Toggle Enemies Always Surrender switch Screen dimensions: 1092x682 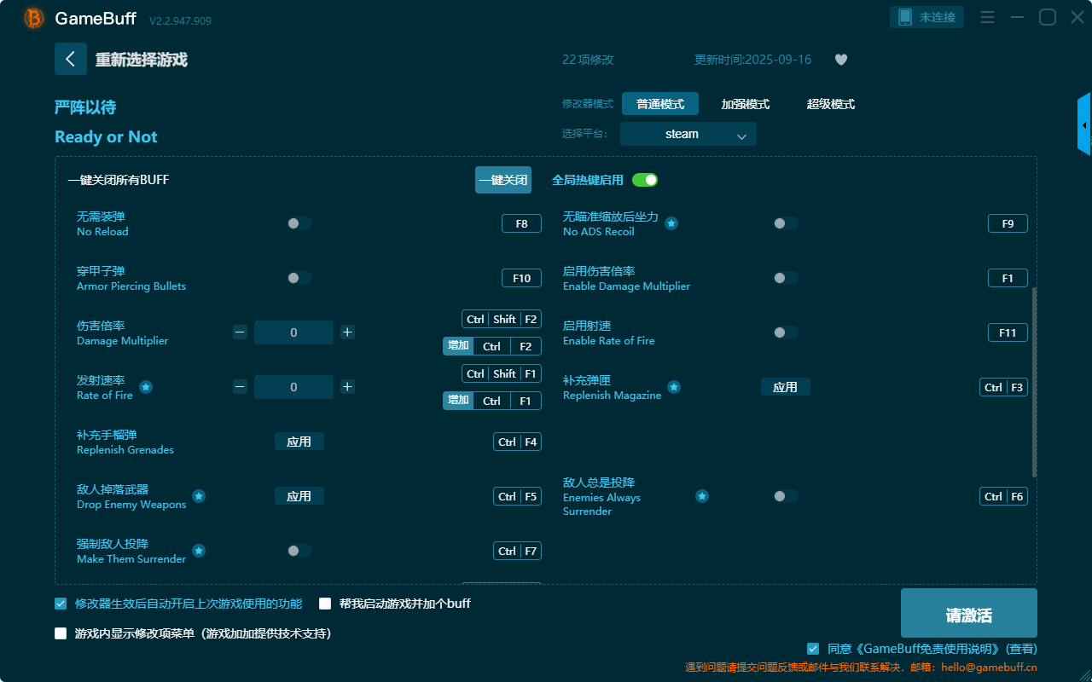(786, 496)
